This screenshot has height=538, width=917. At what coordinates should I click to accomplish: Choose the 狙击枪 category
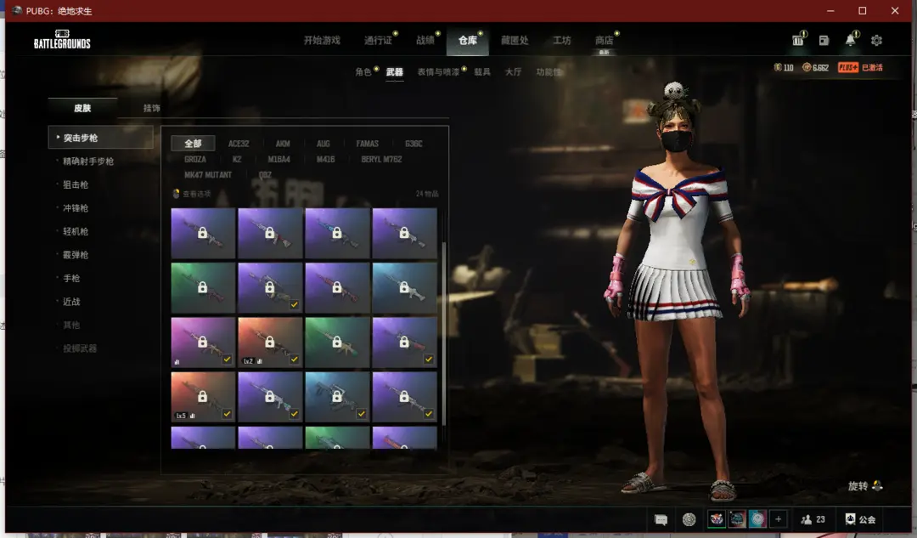76,184
